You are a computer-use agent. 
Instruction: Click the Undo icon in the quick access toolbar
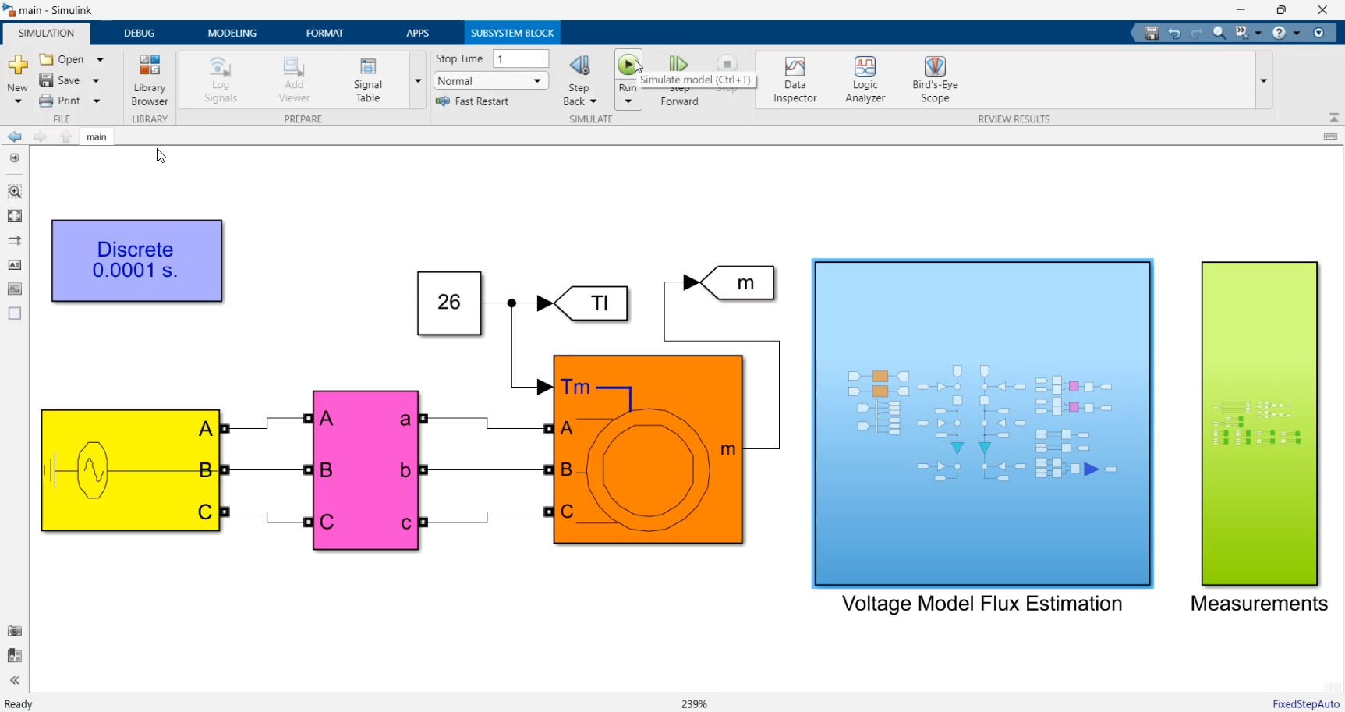click(1174, 33)
